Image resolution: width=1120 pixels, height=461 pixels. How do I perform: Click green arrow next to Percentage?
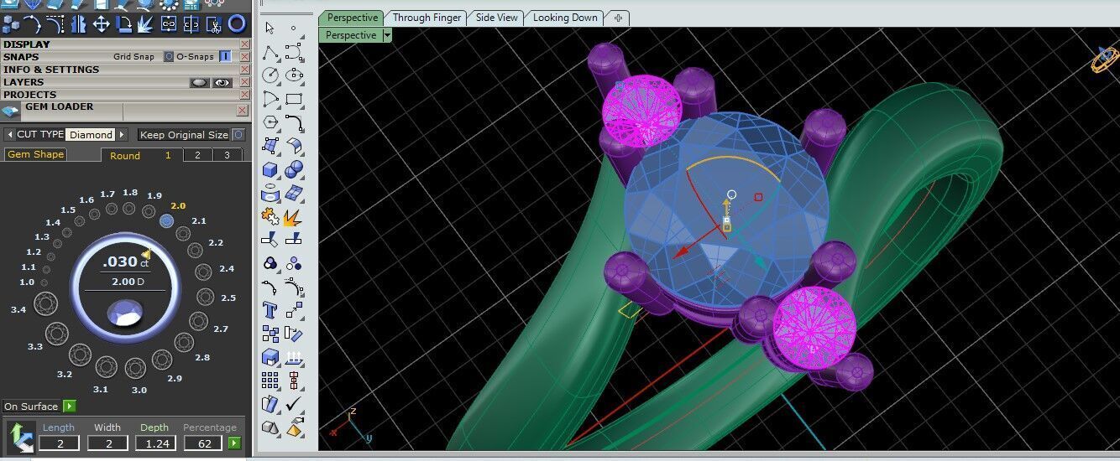234,443
